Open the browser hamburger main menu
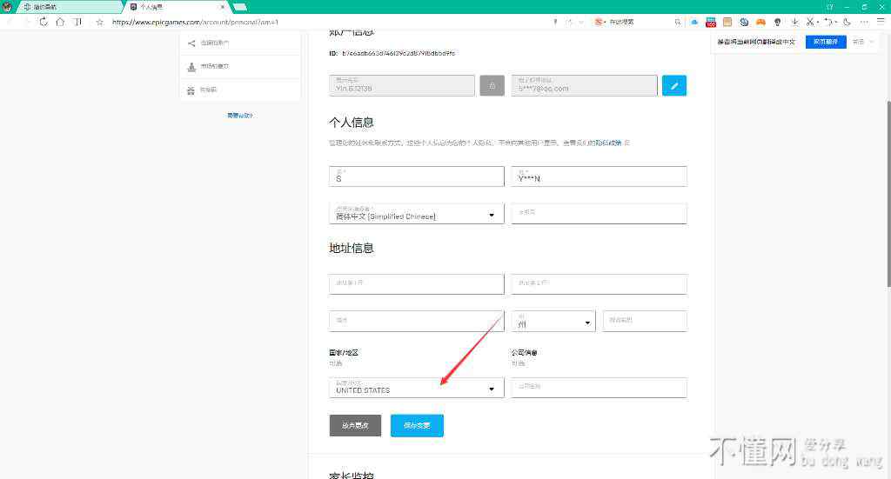The height and width of the screenshot is (479, 891). pos(879,22)
